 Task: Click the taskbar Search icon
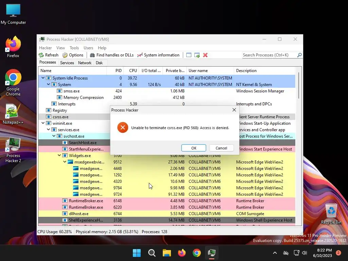tap(152, 253)
